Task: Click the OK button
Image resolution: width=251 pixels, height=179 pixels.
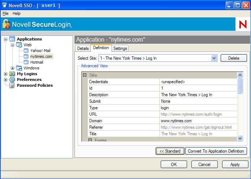Action: 174,165
